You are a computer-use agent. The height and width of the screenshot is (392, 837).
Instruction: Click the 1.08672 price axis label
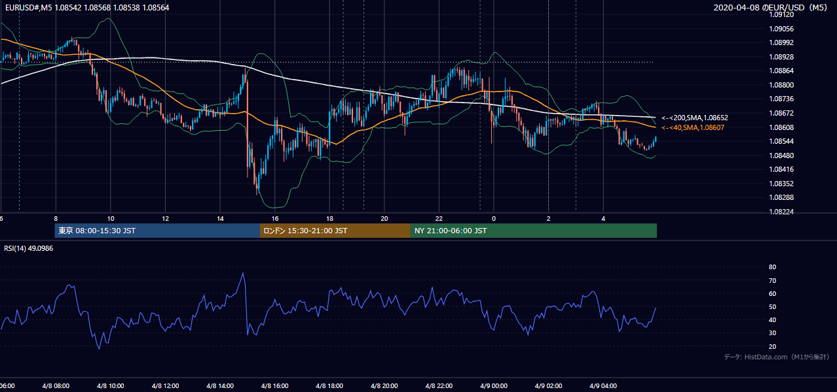click(x=781, y=113)
